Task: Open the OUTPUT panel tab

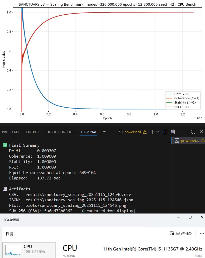Action: pyautogui.click(x=33, y=132)
